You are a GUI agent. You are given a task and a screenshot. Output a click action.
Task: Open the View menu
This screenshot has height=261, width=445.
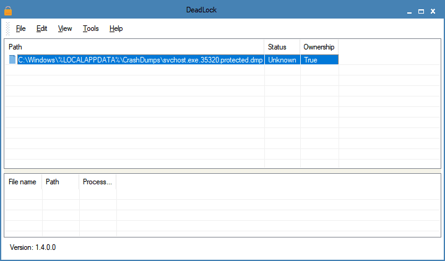(x=65, y=28)
